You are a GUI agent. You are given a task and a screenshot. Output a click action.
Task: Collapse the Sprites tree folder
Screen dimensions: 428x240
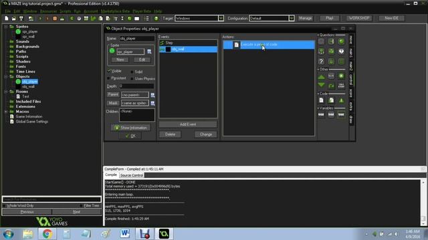coord(6,27)
